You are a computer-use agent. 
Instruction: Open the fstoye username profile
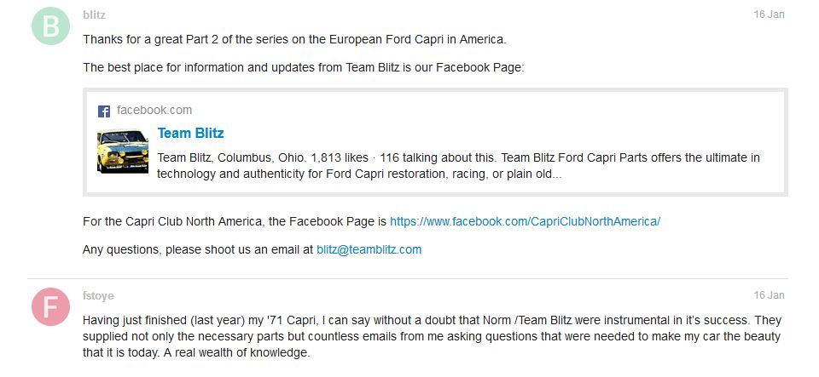98,296
